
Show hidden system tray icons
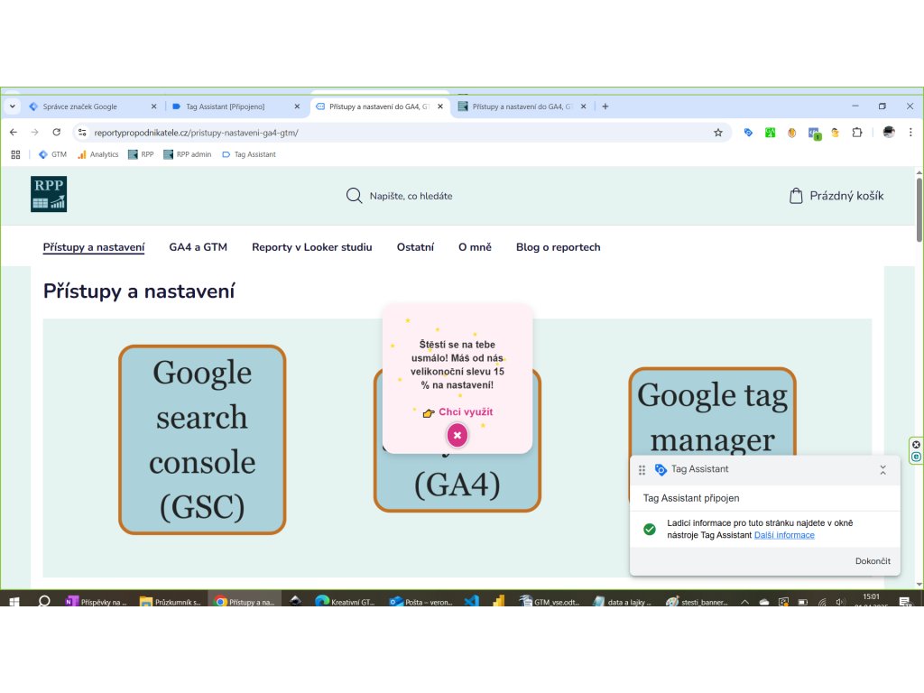point(744,602)
